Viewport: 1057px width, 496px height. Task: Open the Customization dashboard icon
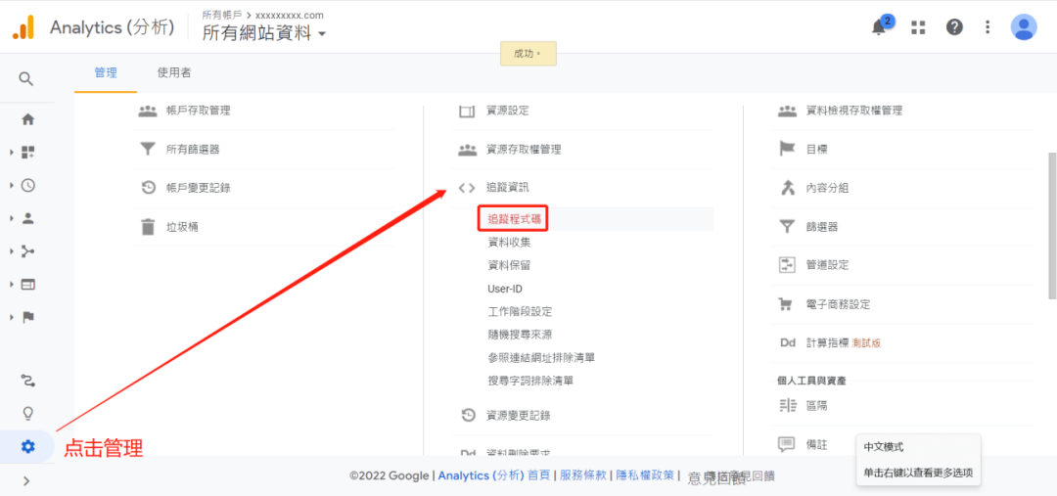coord(27,153)
